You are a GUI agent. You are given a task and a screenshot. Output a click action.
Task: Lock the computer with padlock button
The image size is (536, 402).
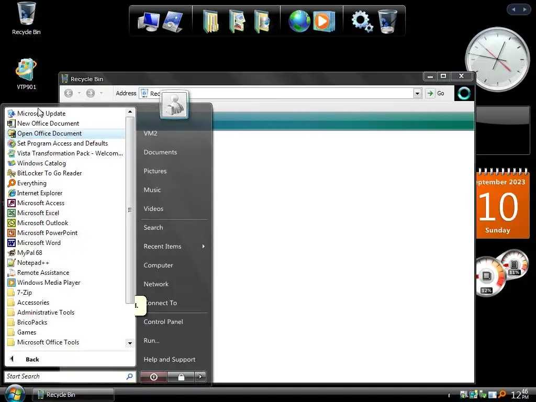pyautogui.click(x=181, y=377)
